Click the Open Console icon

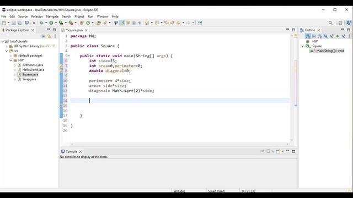[x=278, y=152]
